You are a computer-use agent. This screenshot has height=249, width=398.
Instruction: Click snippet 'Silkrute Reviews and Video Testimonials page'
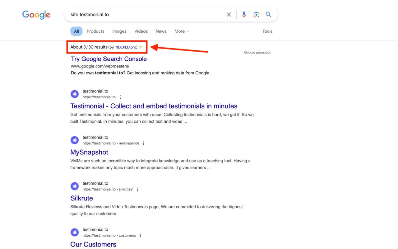156,210
